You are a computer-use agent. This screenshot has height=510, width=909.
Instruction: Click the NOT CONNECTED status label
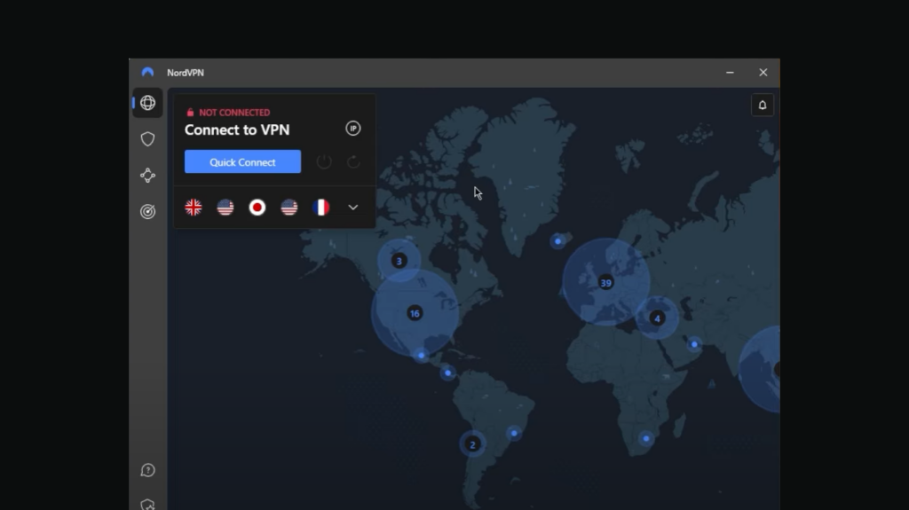coord(234,113)
